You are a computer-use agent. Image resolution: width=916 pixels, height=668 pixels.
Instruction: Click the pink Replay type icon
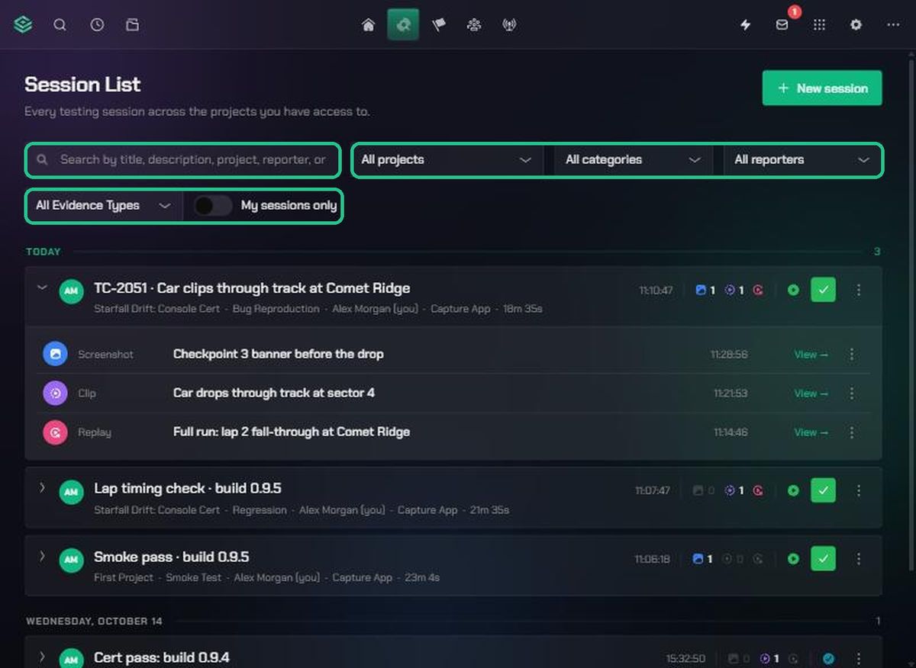(55, 432)
